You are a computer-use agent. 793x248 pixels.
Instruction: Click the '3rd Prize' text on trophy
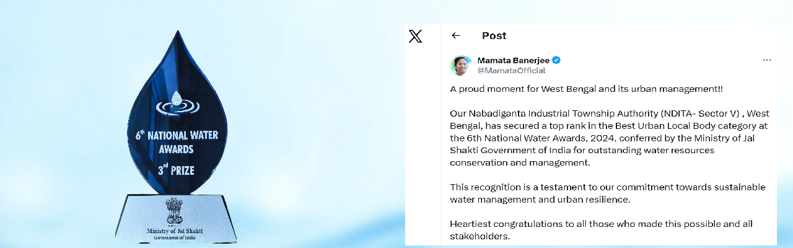[x=177, y=169]
